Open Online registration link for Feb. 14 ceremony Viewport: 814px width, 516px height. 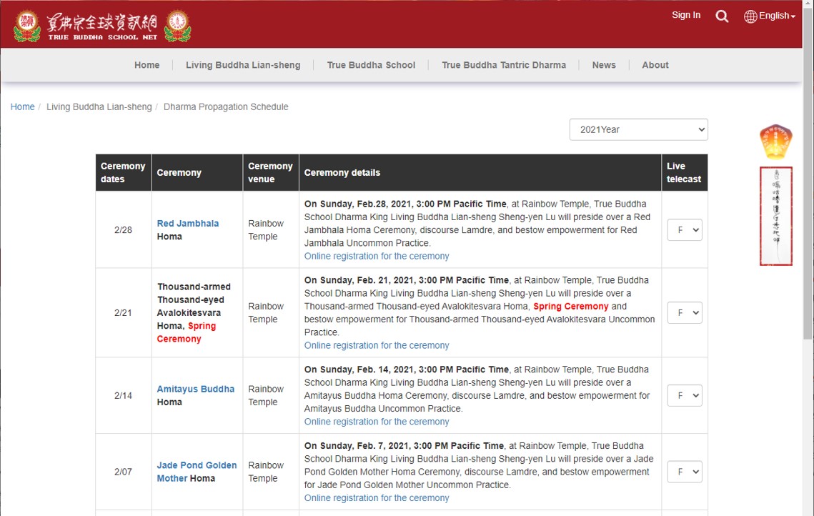(x=377, y=422)
